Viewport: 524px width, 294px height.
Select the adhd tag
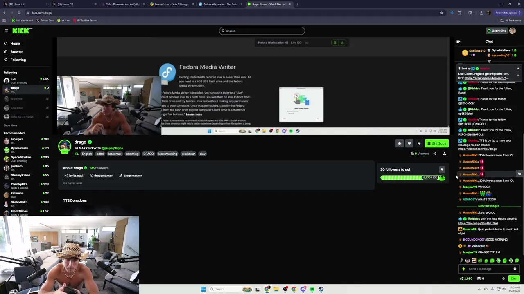(x=100, y=154)
